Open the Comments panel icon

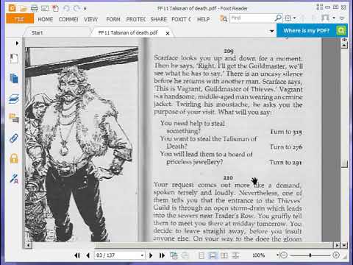pos(14,119)
